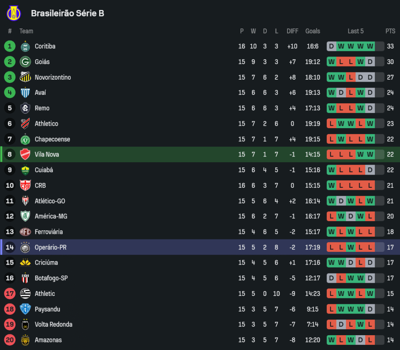Click the Criciúma club crest

(x=25, y=263)
